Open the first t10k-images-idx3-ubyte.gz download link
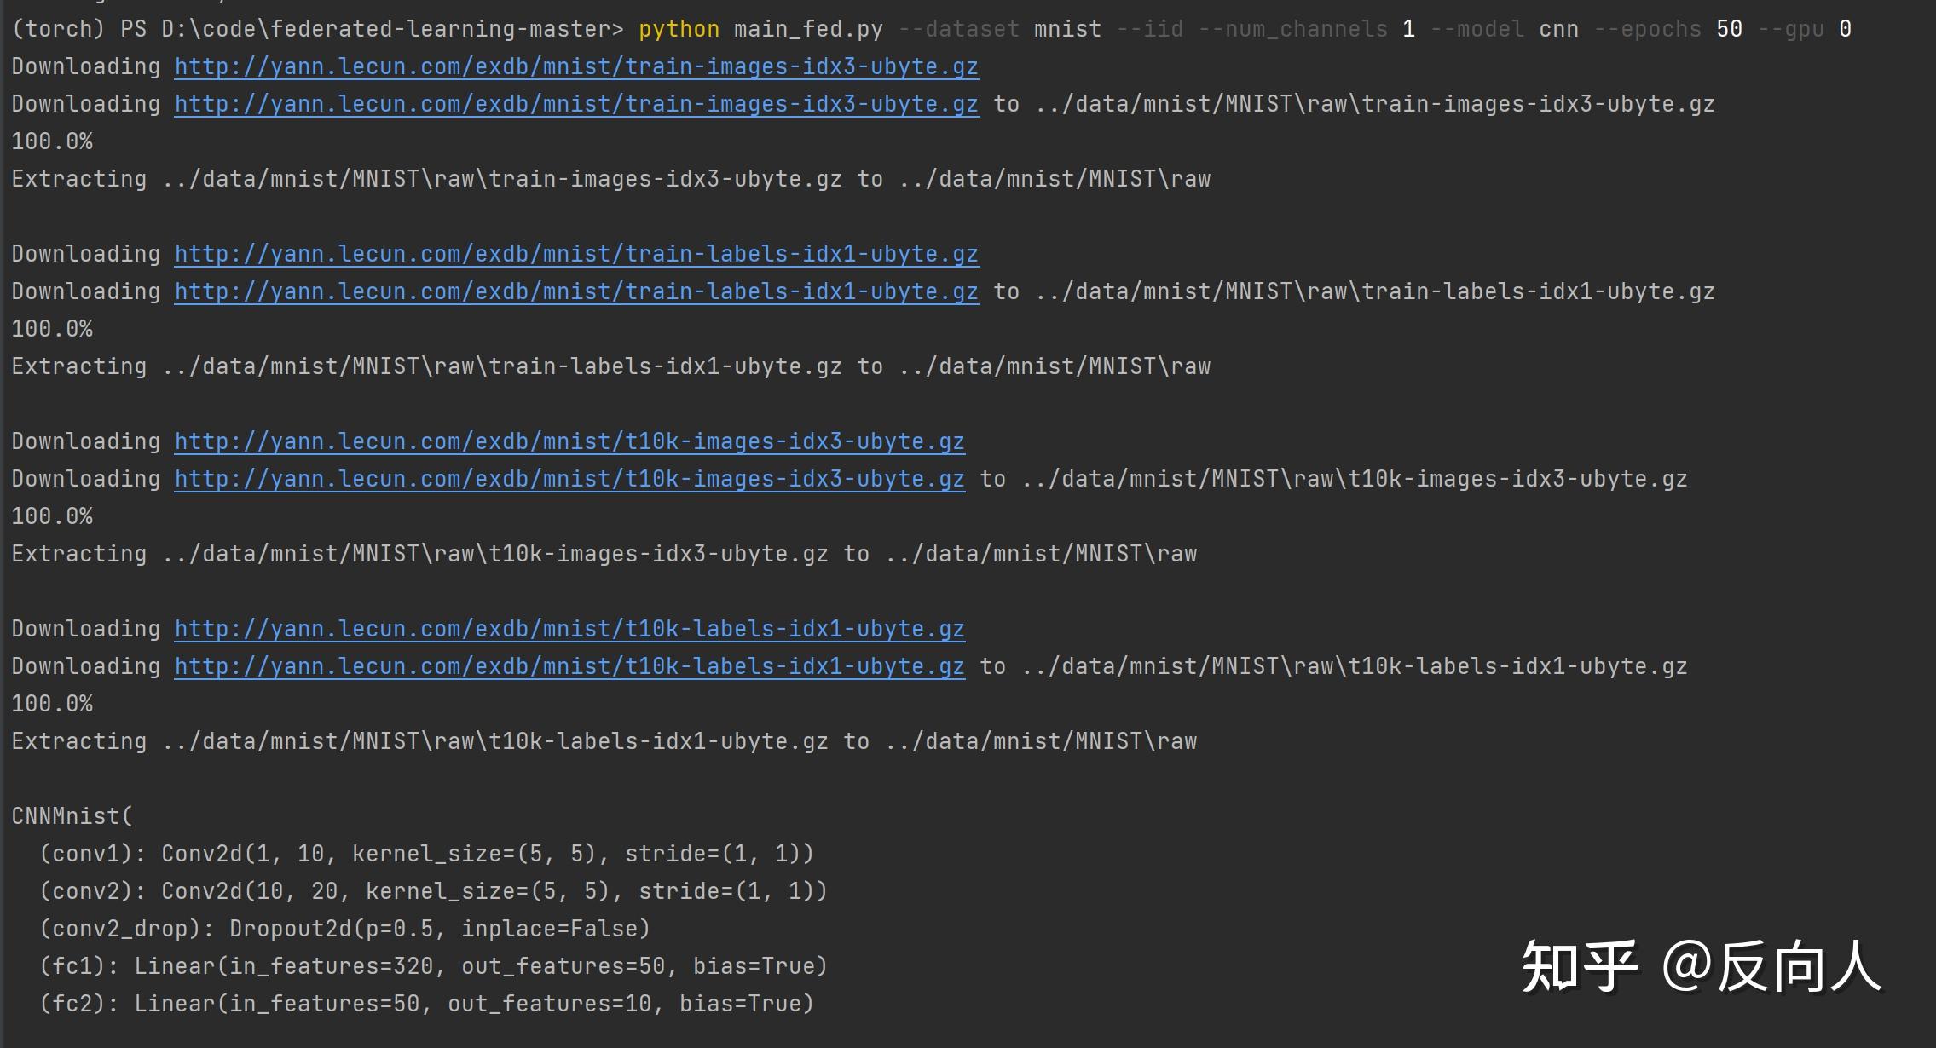The width and height of the screenshot is (1936, 1048). tap(569, 441)
